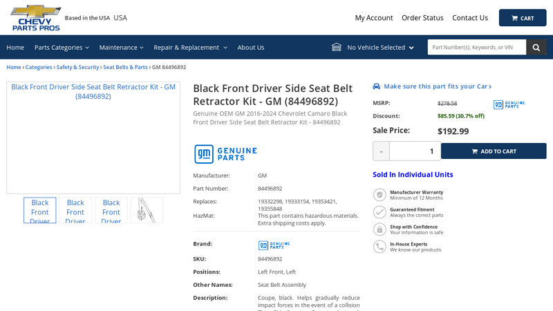
Task: Decrease quantity with the minus button
Action: pos(381,151)
